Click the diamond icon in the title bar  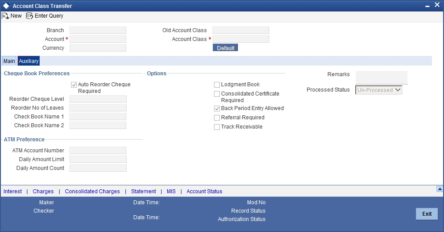point(6,6)
